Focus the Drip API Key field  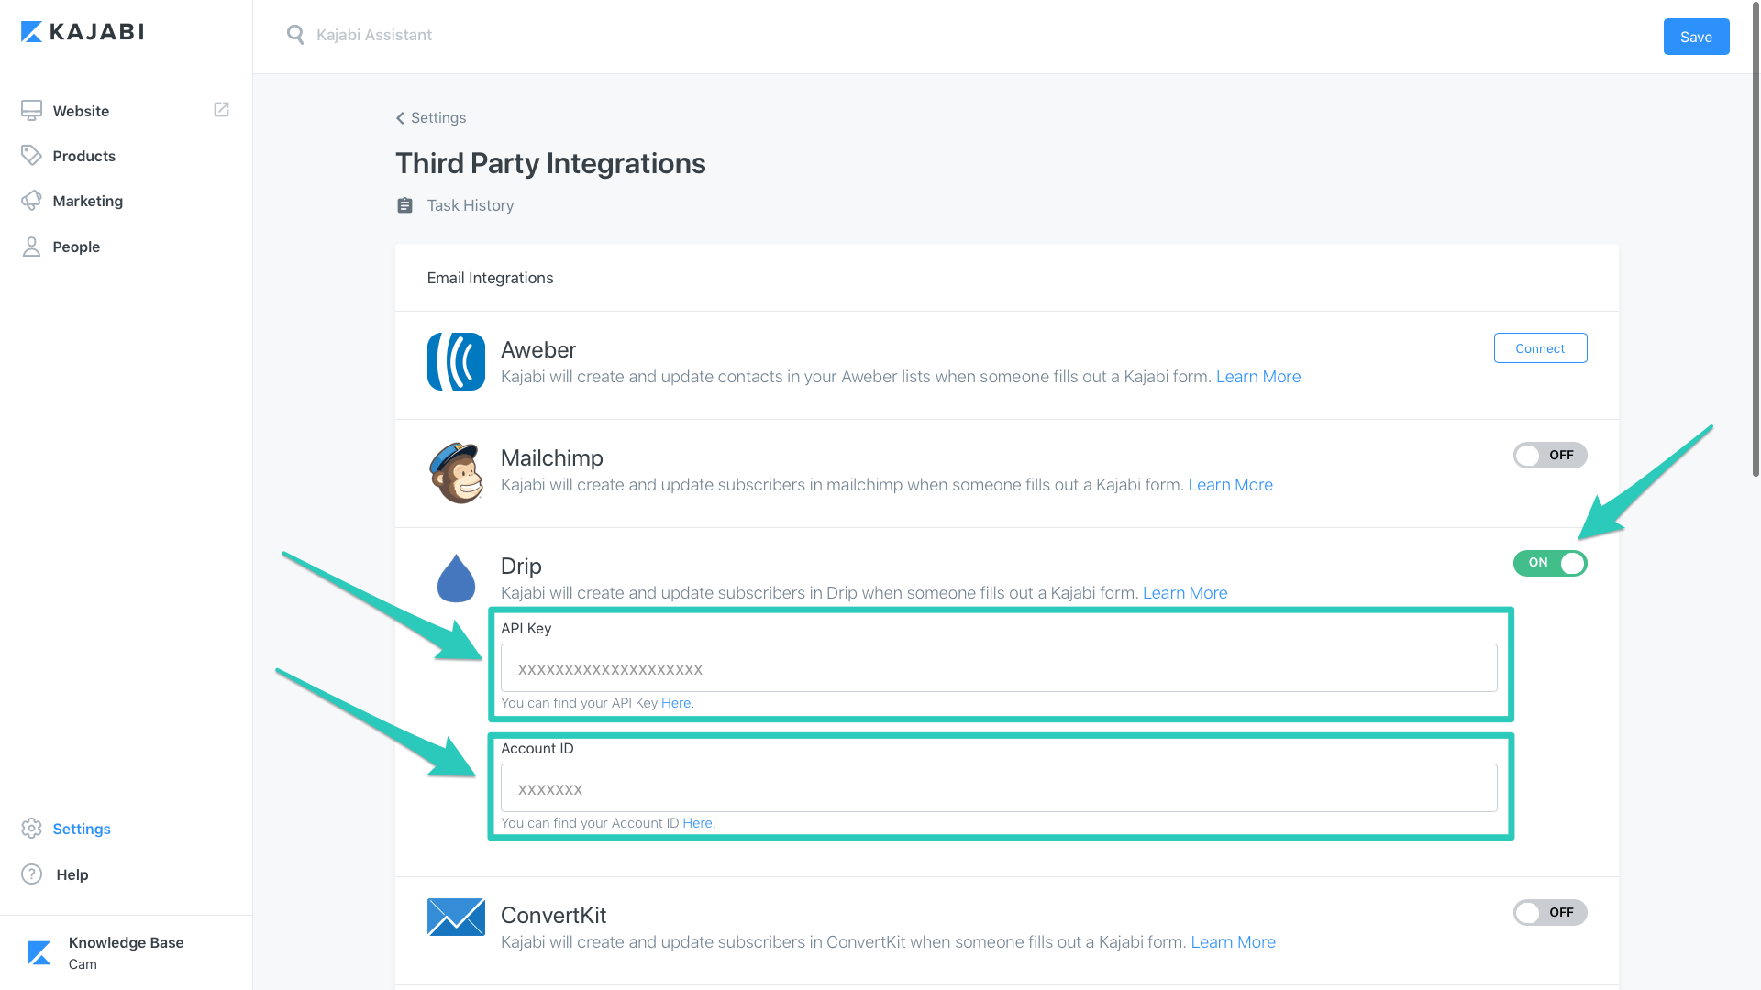click(999, 668)
